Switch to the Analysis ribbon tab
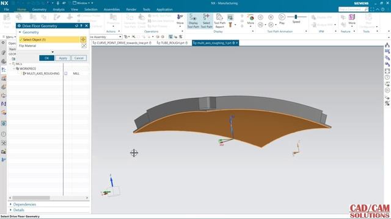The image size is (391, 219). coord(59,10)
